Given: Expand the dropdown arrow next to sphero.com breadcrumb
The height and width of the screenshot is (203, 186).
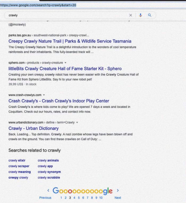Looking at the screenshot, I should (x=65, y=63).
